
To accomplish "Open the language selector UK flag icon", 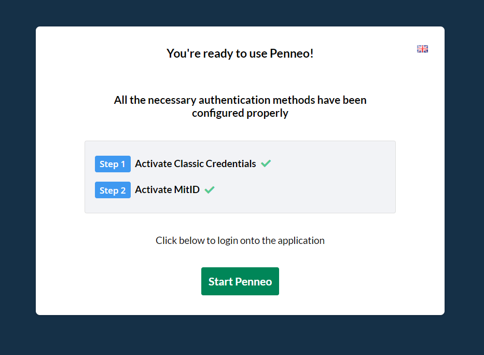I will pyautogui.click(x=422, y=49).
